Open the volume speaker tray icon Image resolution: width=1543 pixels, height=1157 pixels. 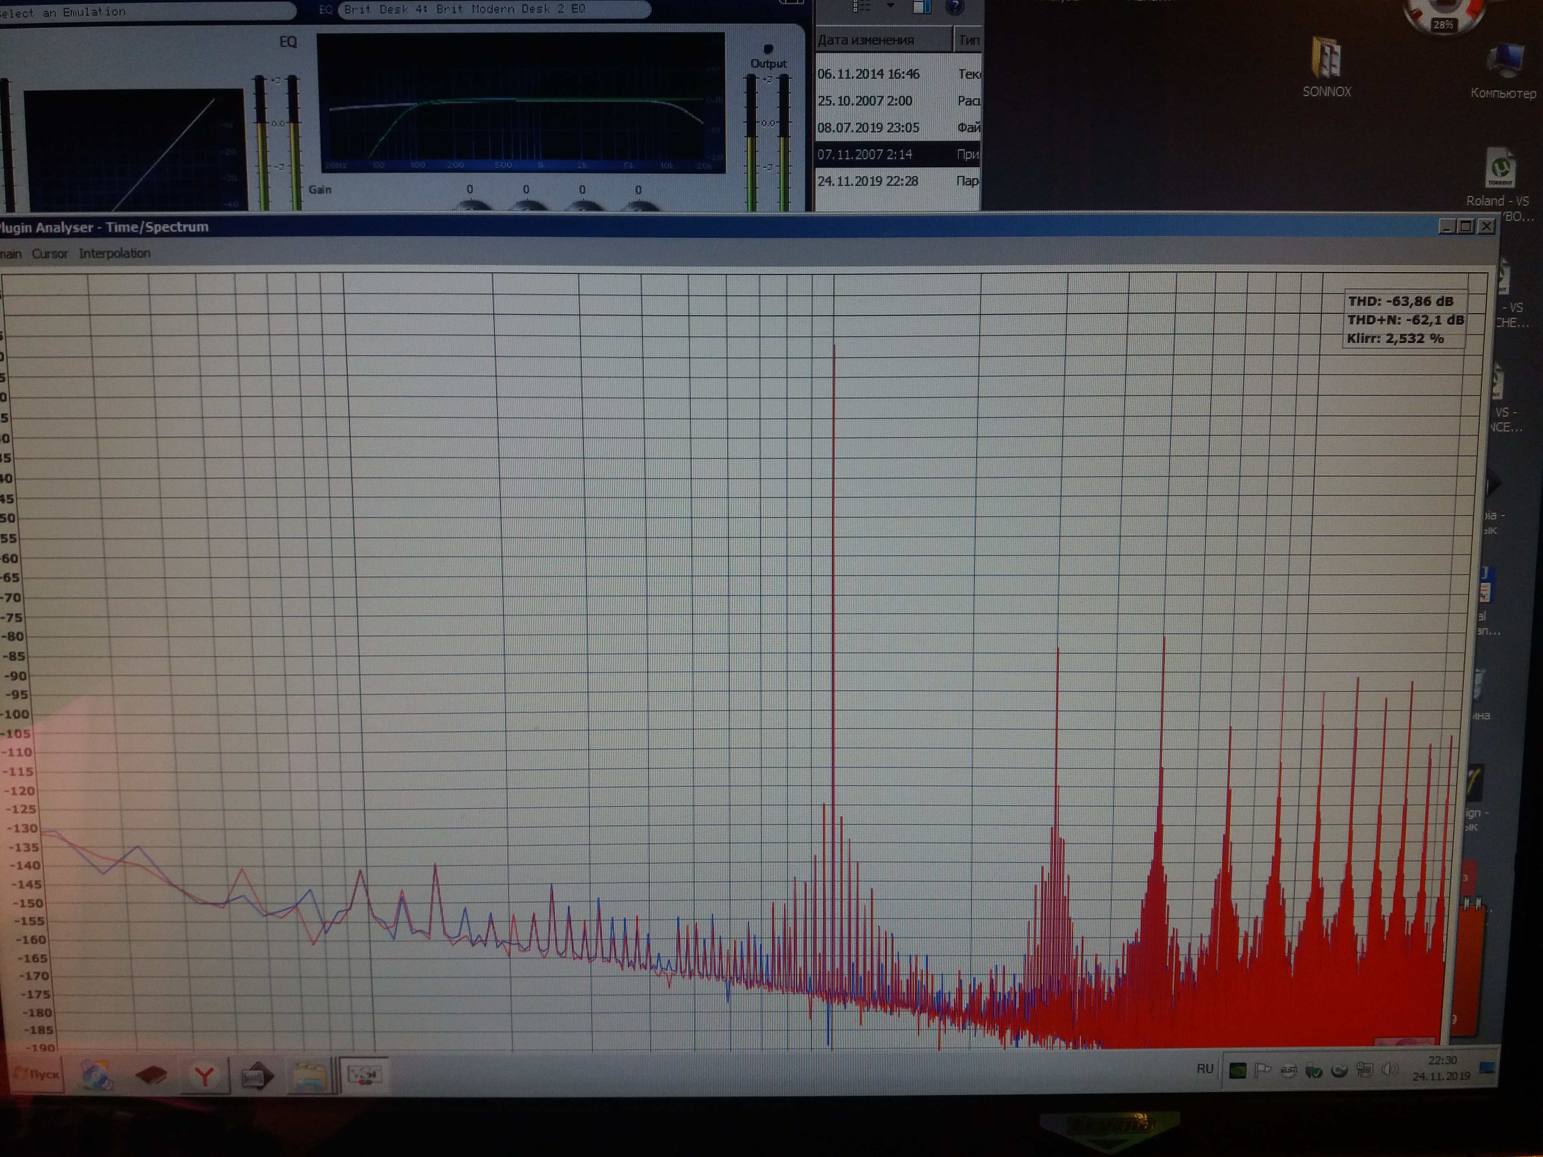point(1389,1070)
